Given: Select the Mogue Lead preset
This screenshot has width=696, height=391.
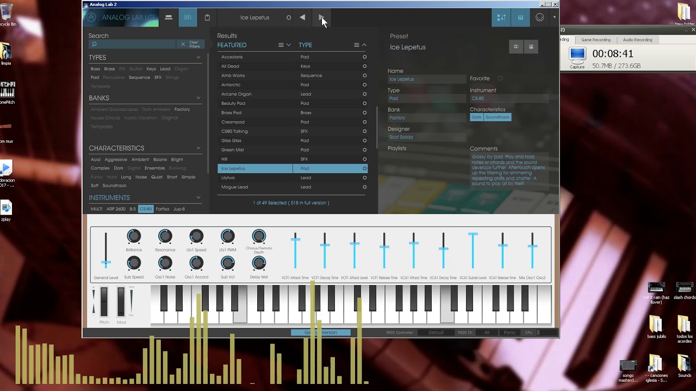Looking at the screenshot, I should (292, 187).
